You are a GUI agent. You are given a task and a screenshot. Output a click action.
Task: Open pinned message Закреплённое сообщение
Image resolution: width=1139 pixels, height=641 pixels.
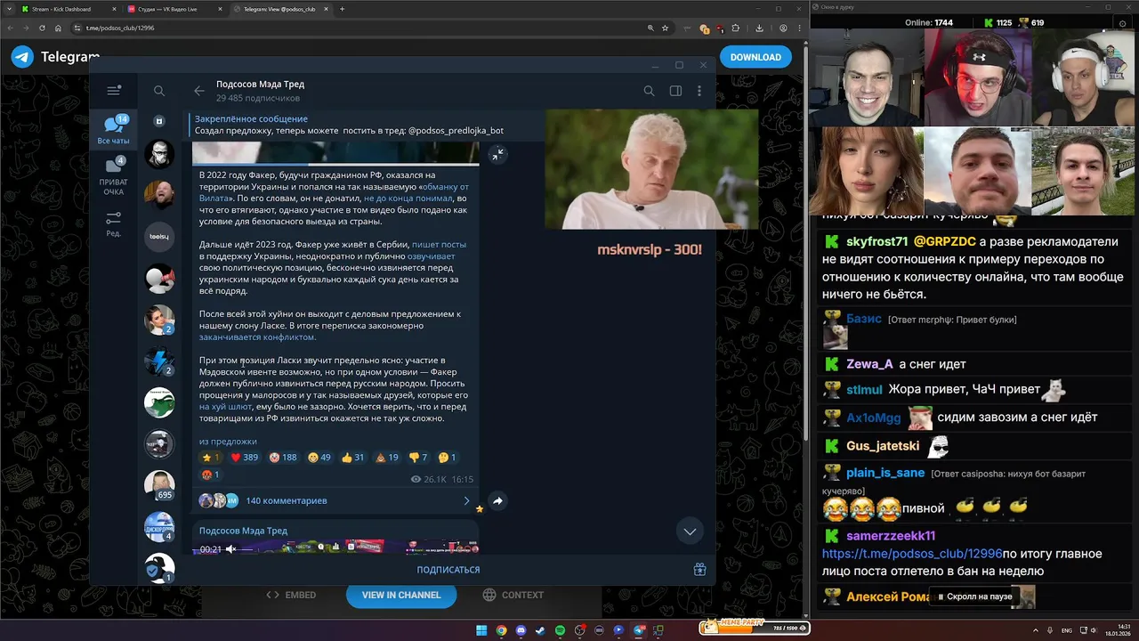coord(365,125)
